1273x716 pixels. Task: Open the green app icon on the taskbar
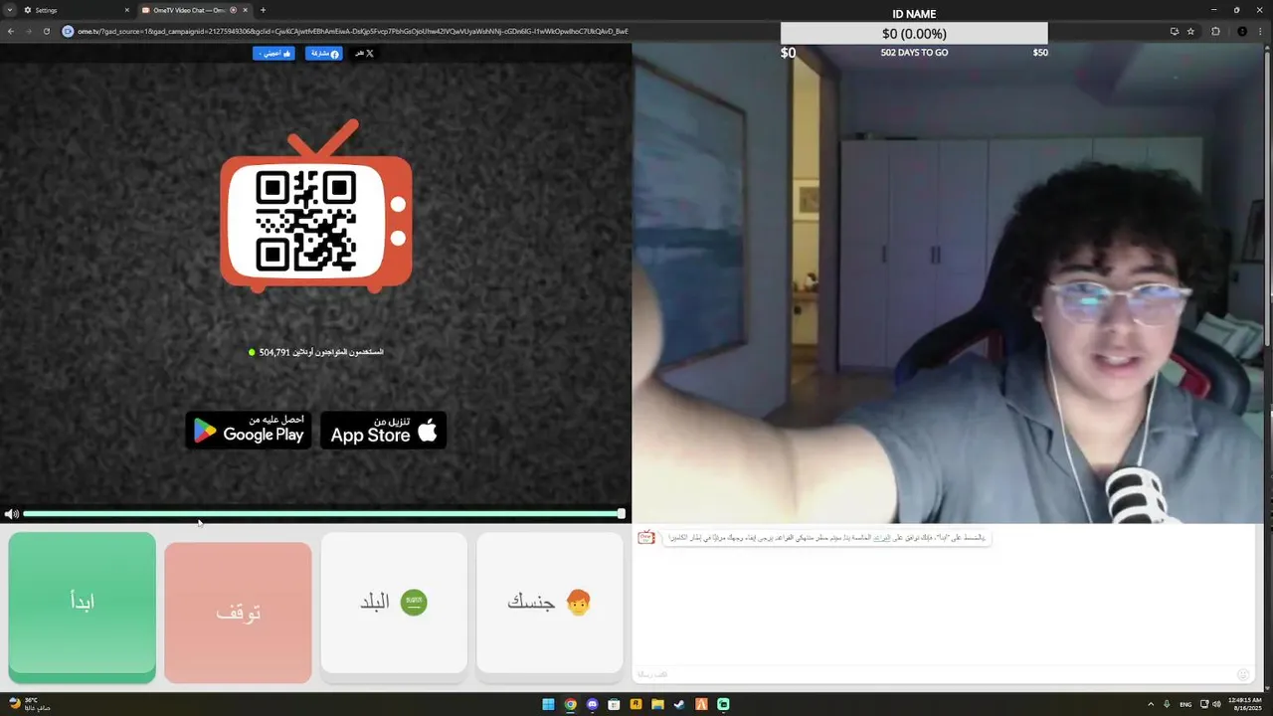point(723,704)
